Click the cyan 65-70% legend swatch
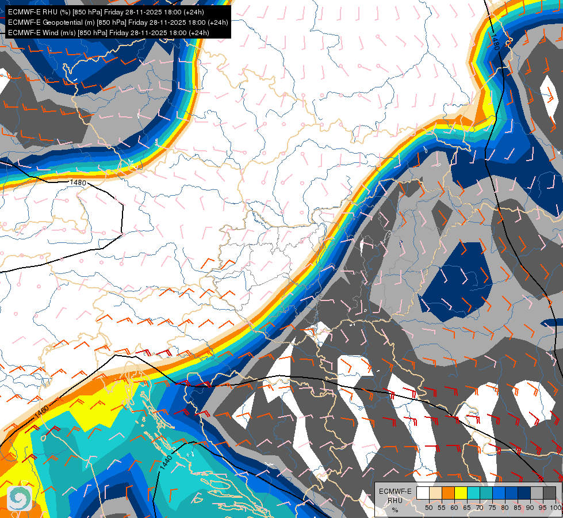This screenshot has height=518, width=563. (474, 493)
